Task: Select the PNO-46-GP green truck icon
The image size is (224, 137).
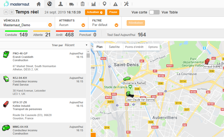Action: (x=6, y=54)
